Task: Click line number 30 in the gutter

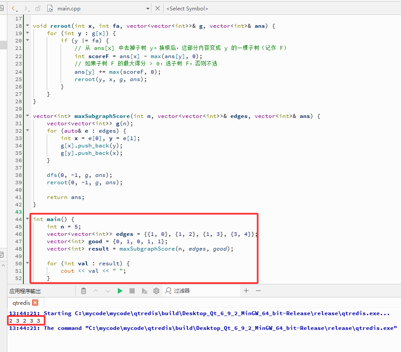Action: [19, 116]
